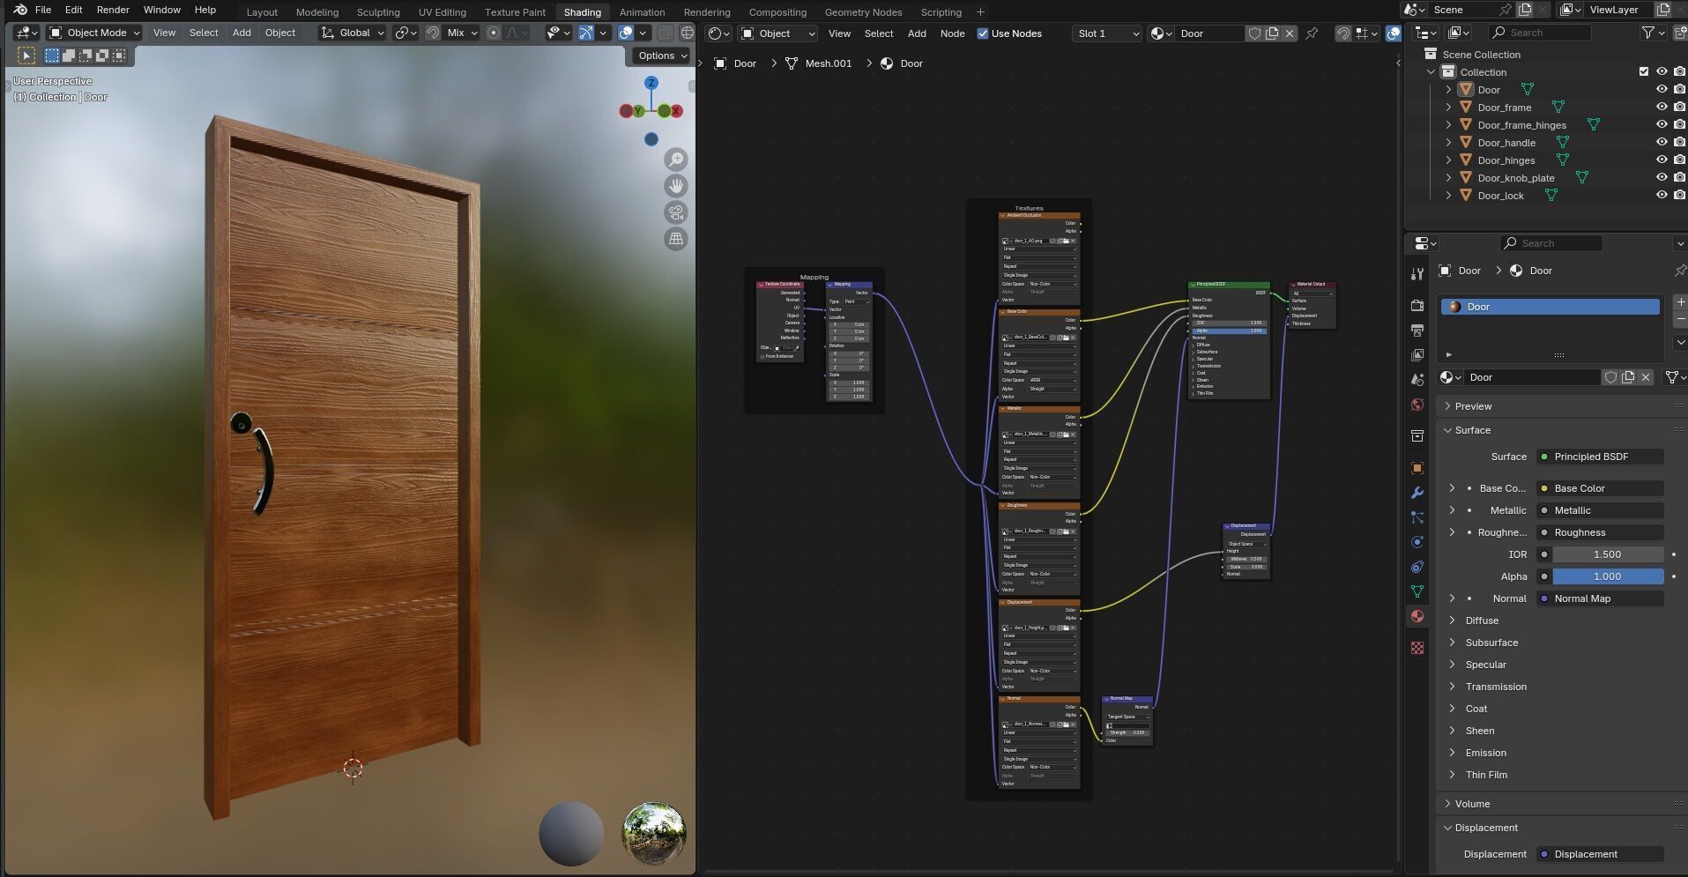1688x877 pixels.
Task: Collapse the Collection in outliner
Action: (1431, 71)
